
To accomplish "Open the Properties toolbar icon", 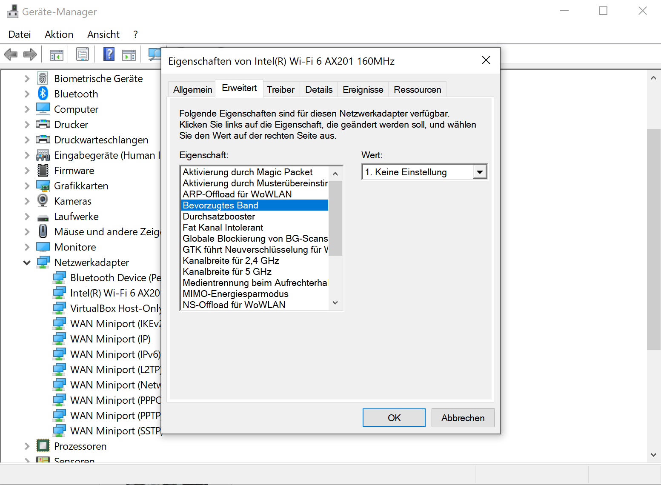I will [83, 54].
